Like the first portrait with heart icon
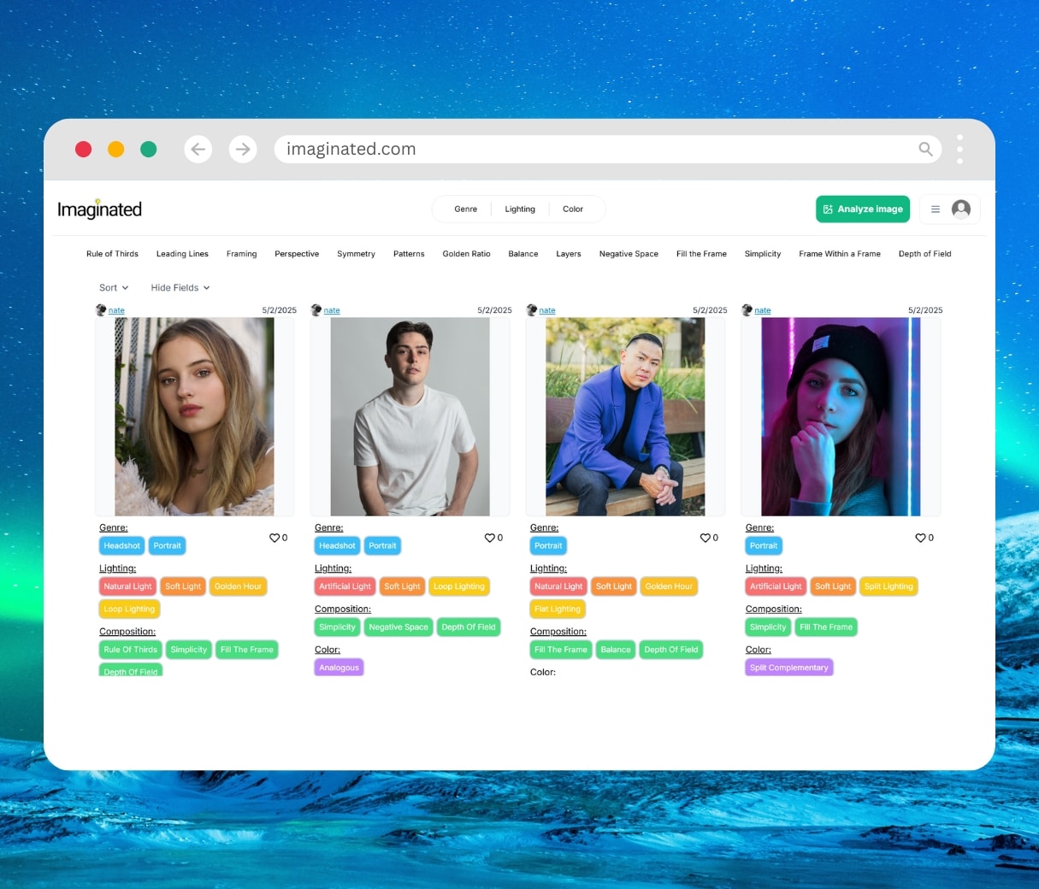The image size is (1039, 889). point(275,538)
